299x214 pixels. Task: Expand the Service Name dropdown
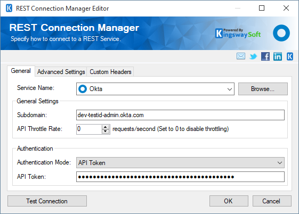pos(230,89)
